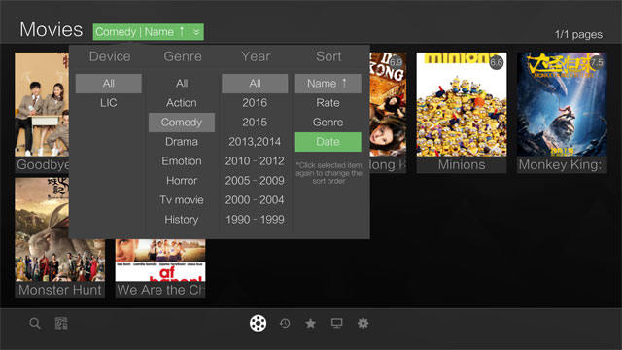Open the Monkey King movie poster
The width and height of the screenshot is (622, 350).
coord(562,104)
